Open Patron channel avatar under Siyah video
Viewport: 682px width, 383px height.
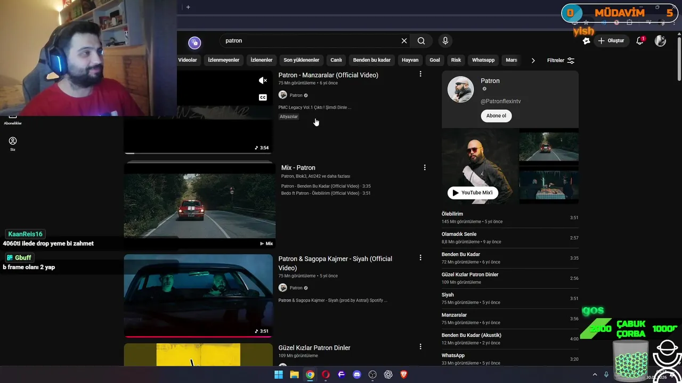283,288
